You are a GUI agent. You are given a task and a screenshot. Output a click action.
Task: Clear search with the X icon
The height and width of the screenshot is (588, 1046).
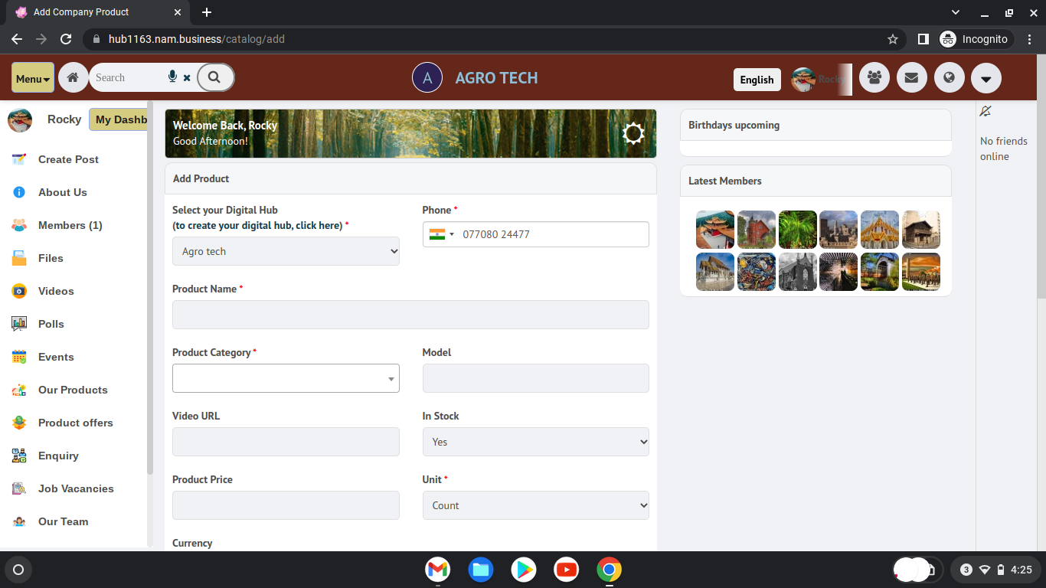pos(187,78)
